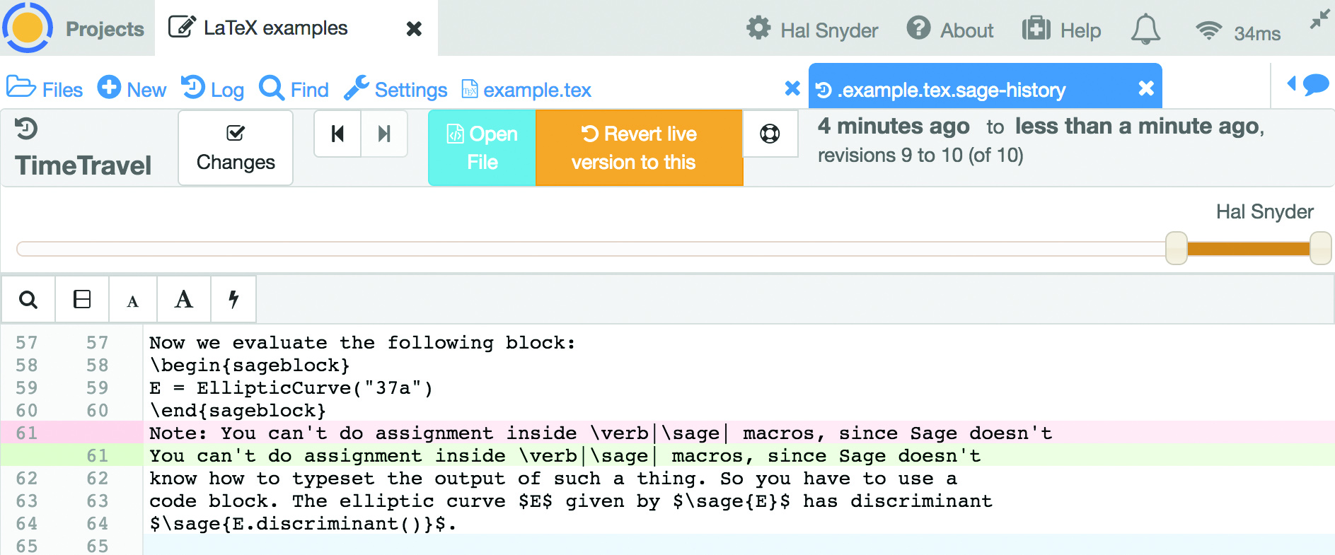Close the .example.tex.sage-history tab

click(1146, 88)
